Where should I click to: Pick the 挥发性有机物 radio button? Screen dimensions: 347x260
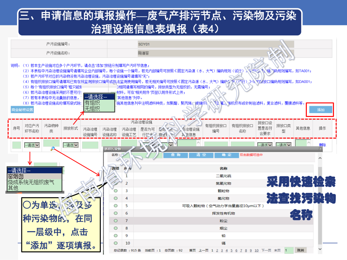(116, 213)
